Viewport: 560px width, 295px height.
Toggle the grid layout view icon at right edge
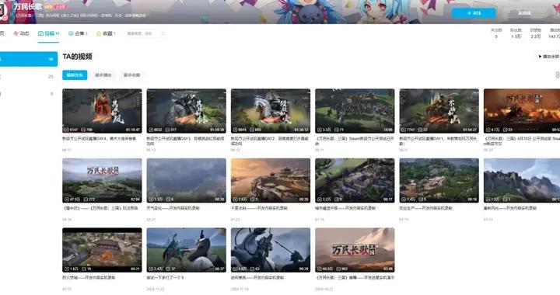[x=558, y=75]
